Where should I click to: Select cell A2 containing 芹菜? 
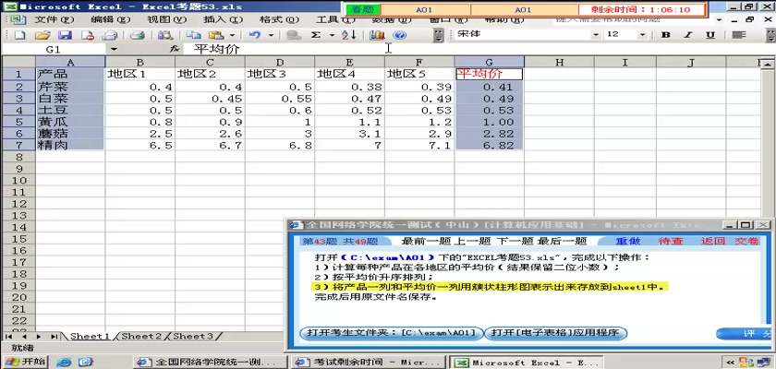(x=70, y=87)
